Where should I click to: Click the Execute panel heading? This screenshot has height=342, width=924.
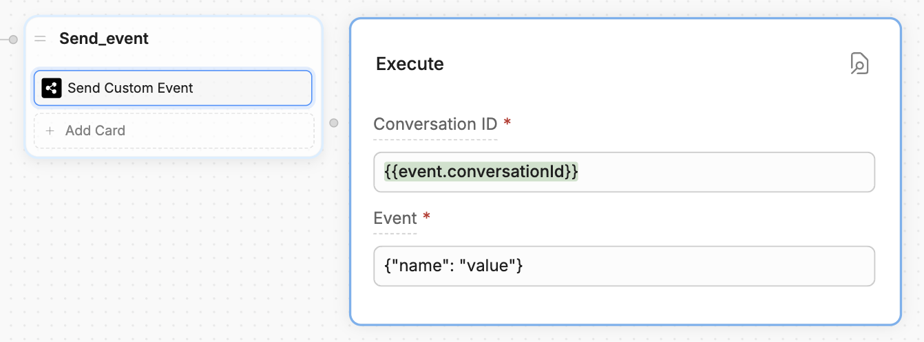(410, 64)
